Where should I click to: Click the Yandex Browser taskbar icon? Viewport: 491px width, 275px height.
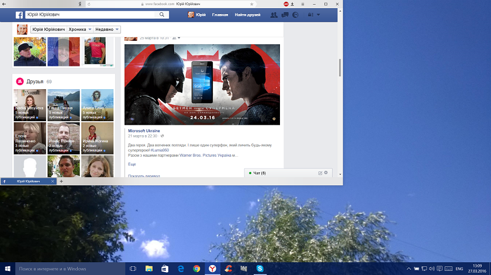(212, 269)
